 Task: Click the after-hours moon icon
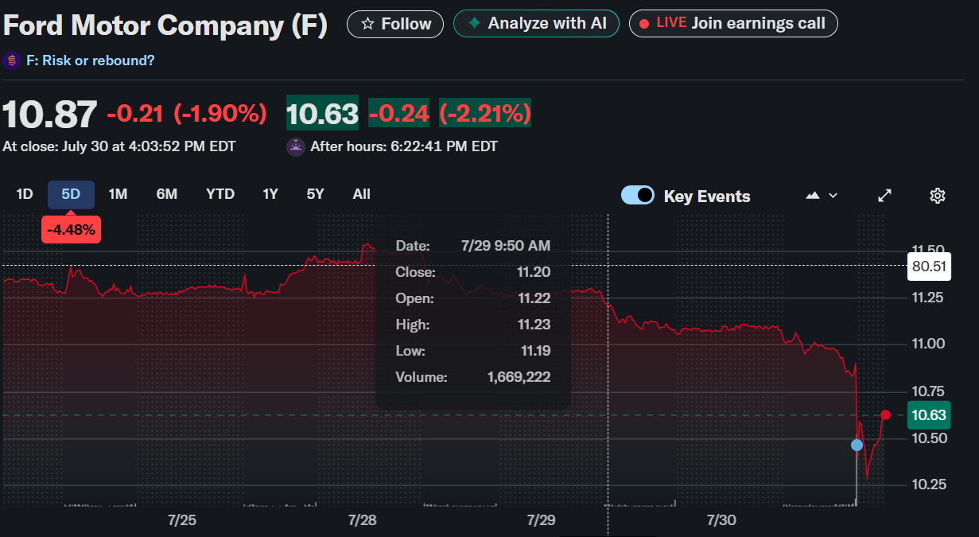tap(295, 146)
